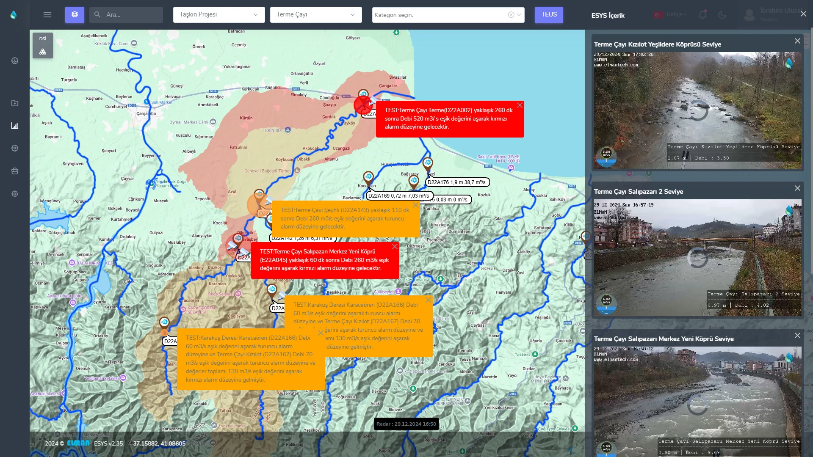Open the Kızılot Yeşildere Köprüsü camera image
This screenshot has width=813, height=457.
pos(697,110)
